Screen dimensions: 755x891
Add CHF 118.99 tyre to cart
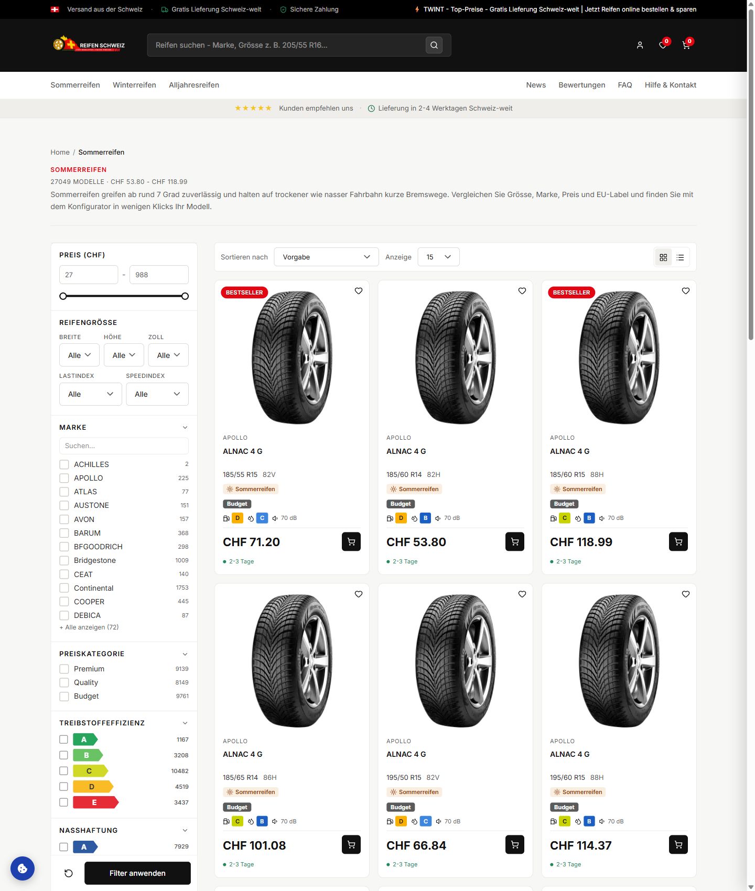pos(678,541)
